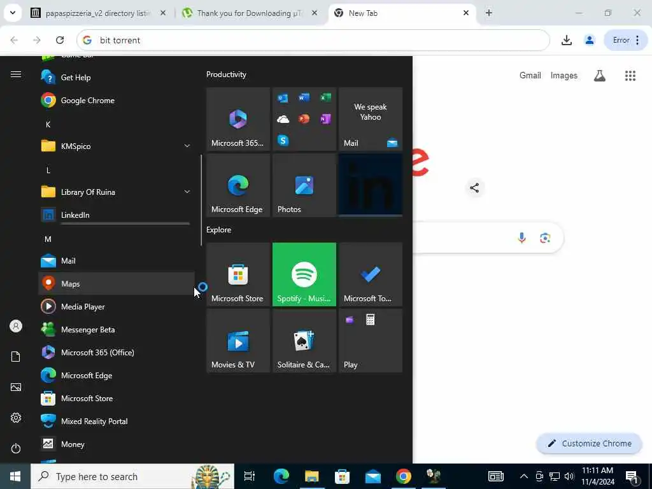The width and height of the screenshot is (652, 489).
Task: Open the LinkedIn tile
Action: point(371,185)
